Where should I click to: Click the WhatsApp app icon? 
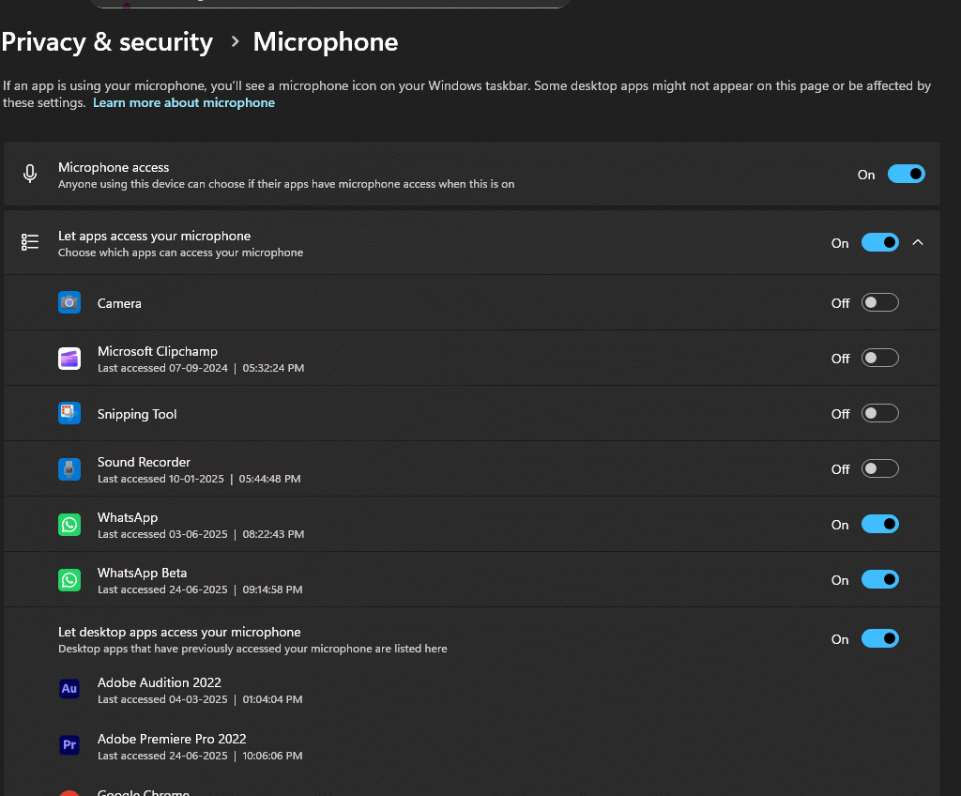click(x=69, y=525)
